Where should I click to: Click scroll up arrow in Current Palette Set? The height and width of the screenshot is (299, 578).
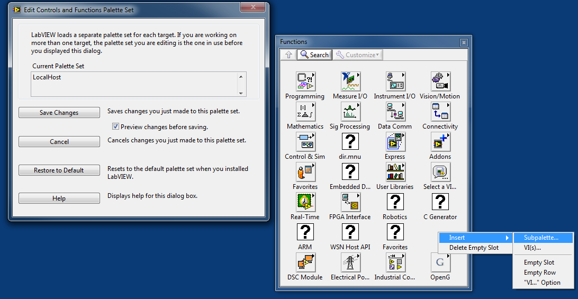click(241, 77)
